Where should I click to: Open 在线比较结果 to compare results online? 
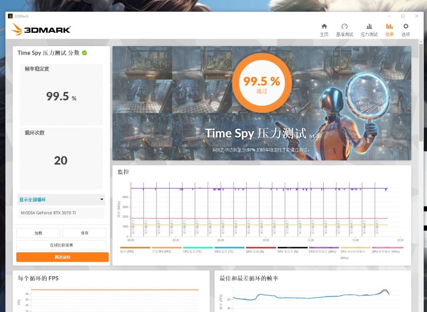coord(61,245)
